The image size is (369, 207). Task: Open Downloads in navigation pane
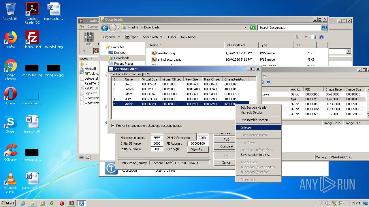[122, 58]
